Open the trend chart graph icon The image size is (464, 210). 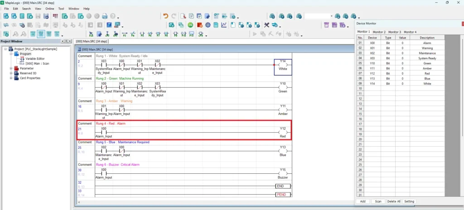click(224, 25)
